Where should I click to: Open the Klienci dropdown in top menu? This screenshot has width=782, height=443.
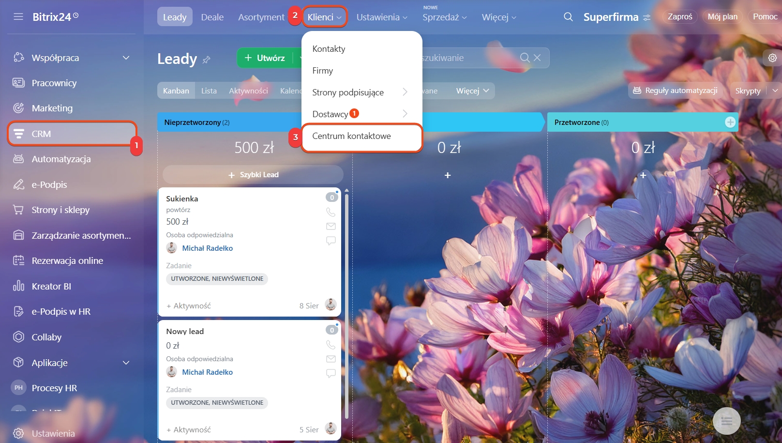[325, 17]
